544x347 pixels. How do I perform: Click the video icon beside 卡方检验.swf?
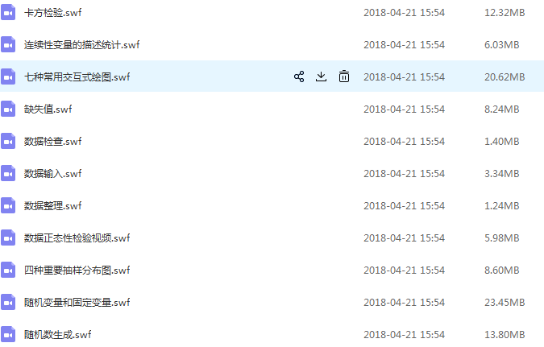pyautogui.click(x=8, y=13)
